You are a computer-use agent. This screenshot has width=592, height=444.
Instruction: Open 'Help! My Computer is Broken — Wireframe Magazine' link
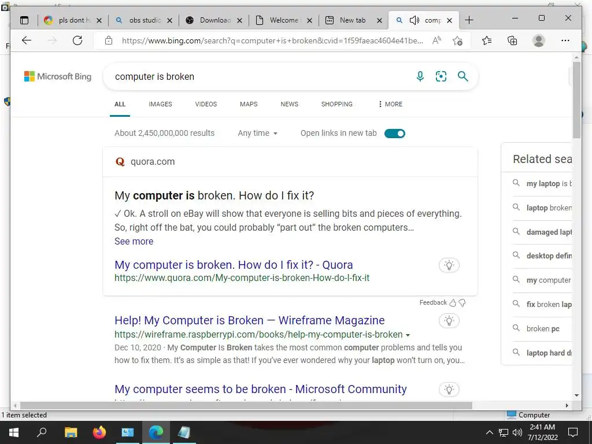tap(250, 320)
